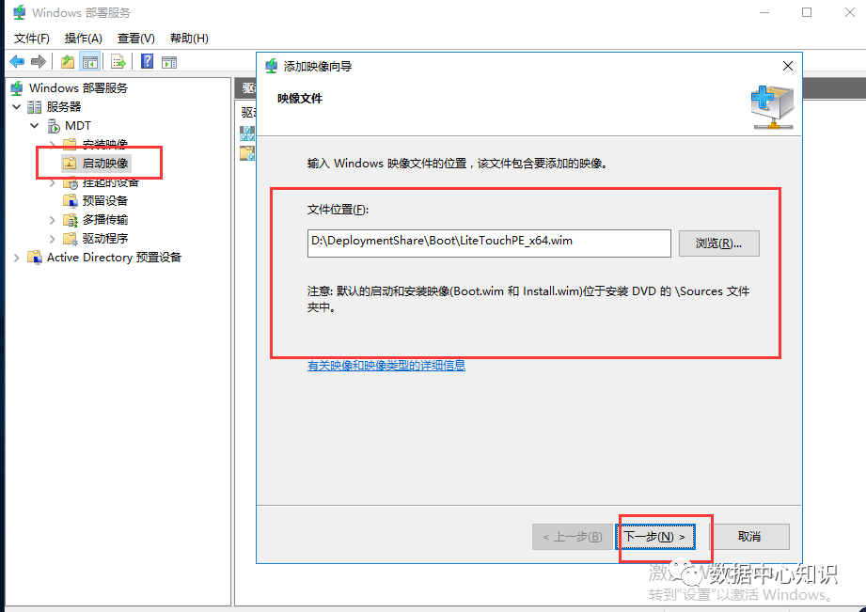Expand the 多播传输 node
This screenshot has width=866, height=612.
(x=52, y=220)
